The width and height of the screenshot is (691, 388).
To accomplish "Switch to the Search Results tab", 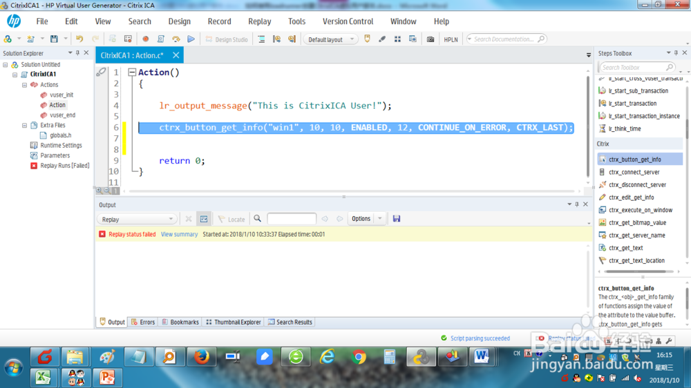I will [x=290, y=322].
